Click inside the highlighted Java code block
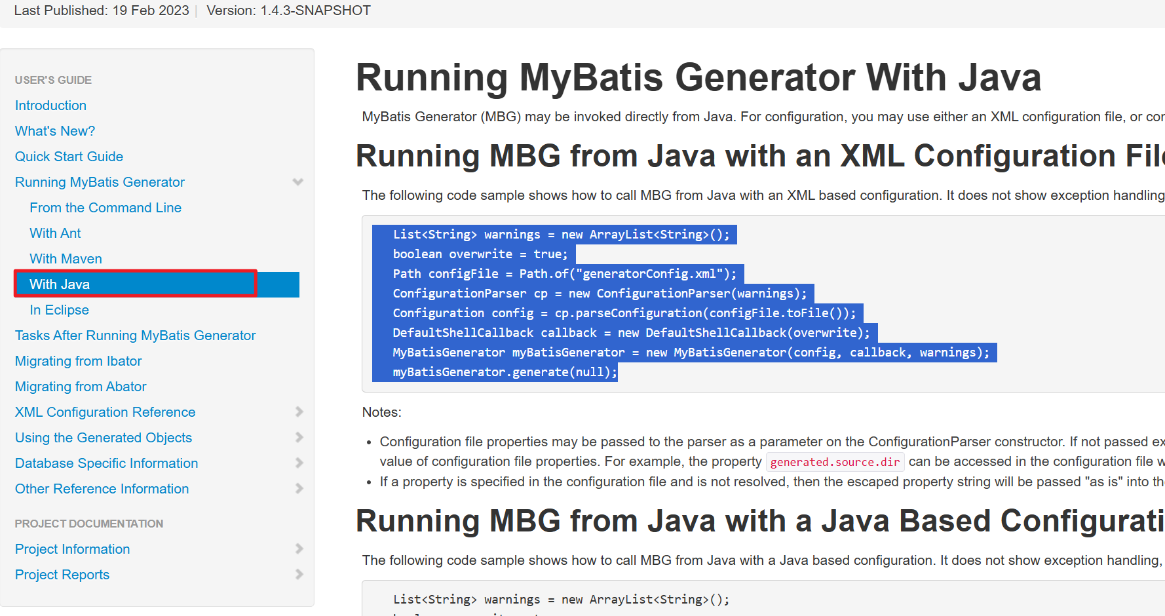 655,303
